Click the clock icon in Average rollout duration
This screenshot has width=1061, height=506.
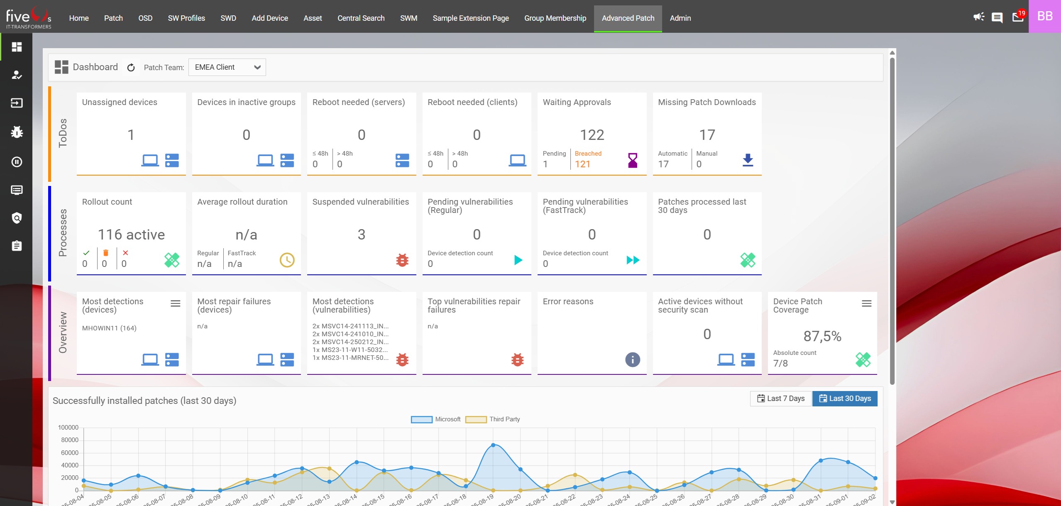[287, 260]
